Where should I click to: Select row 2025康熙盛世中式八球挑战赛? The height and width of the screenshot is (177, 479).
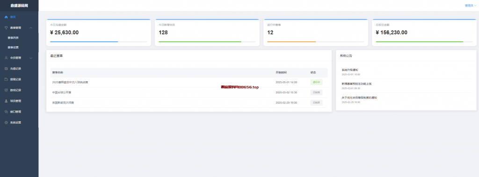click(189, 82)
